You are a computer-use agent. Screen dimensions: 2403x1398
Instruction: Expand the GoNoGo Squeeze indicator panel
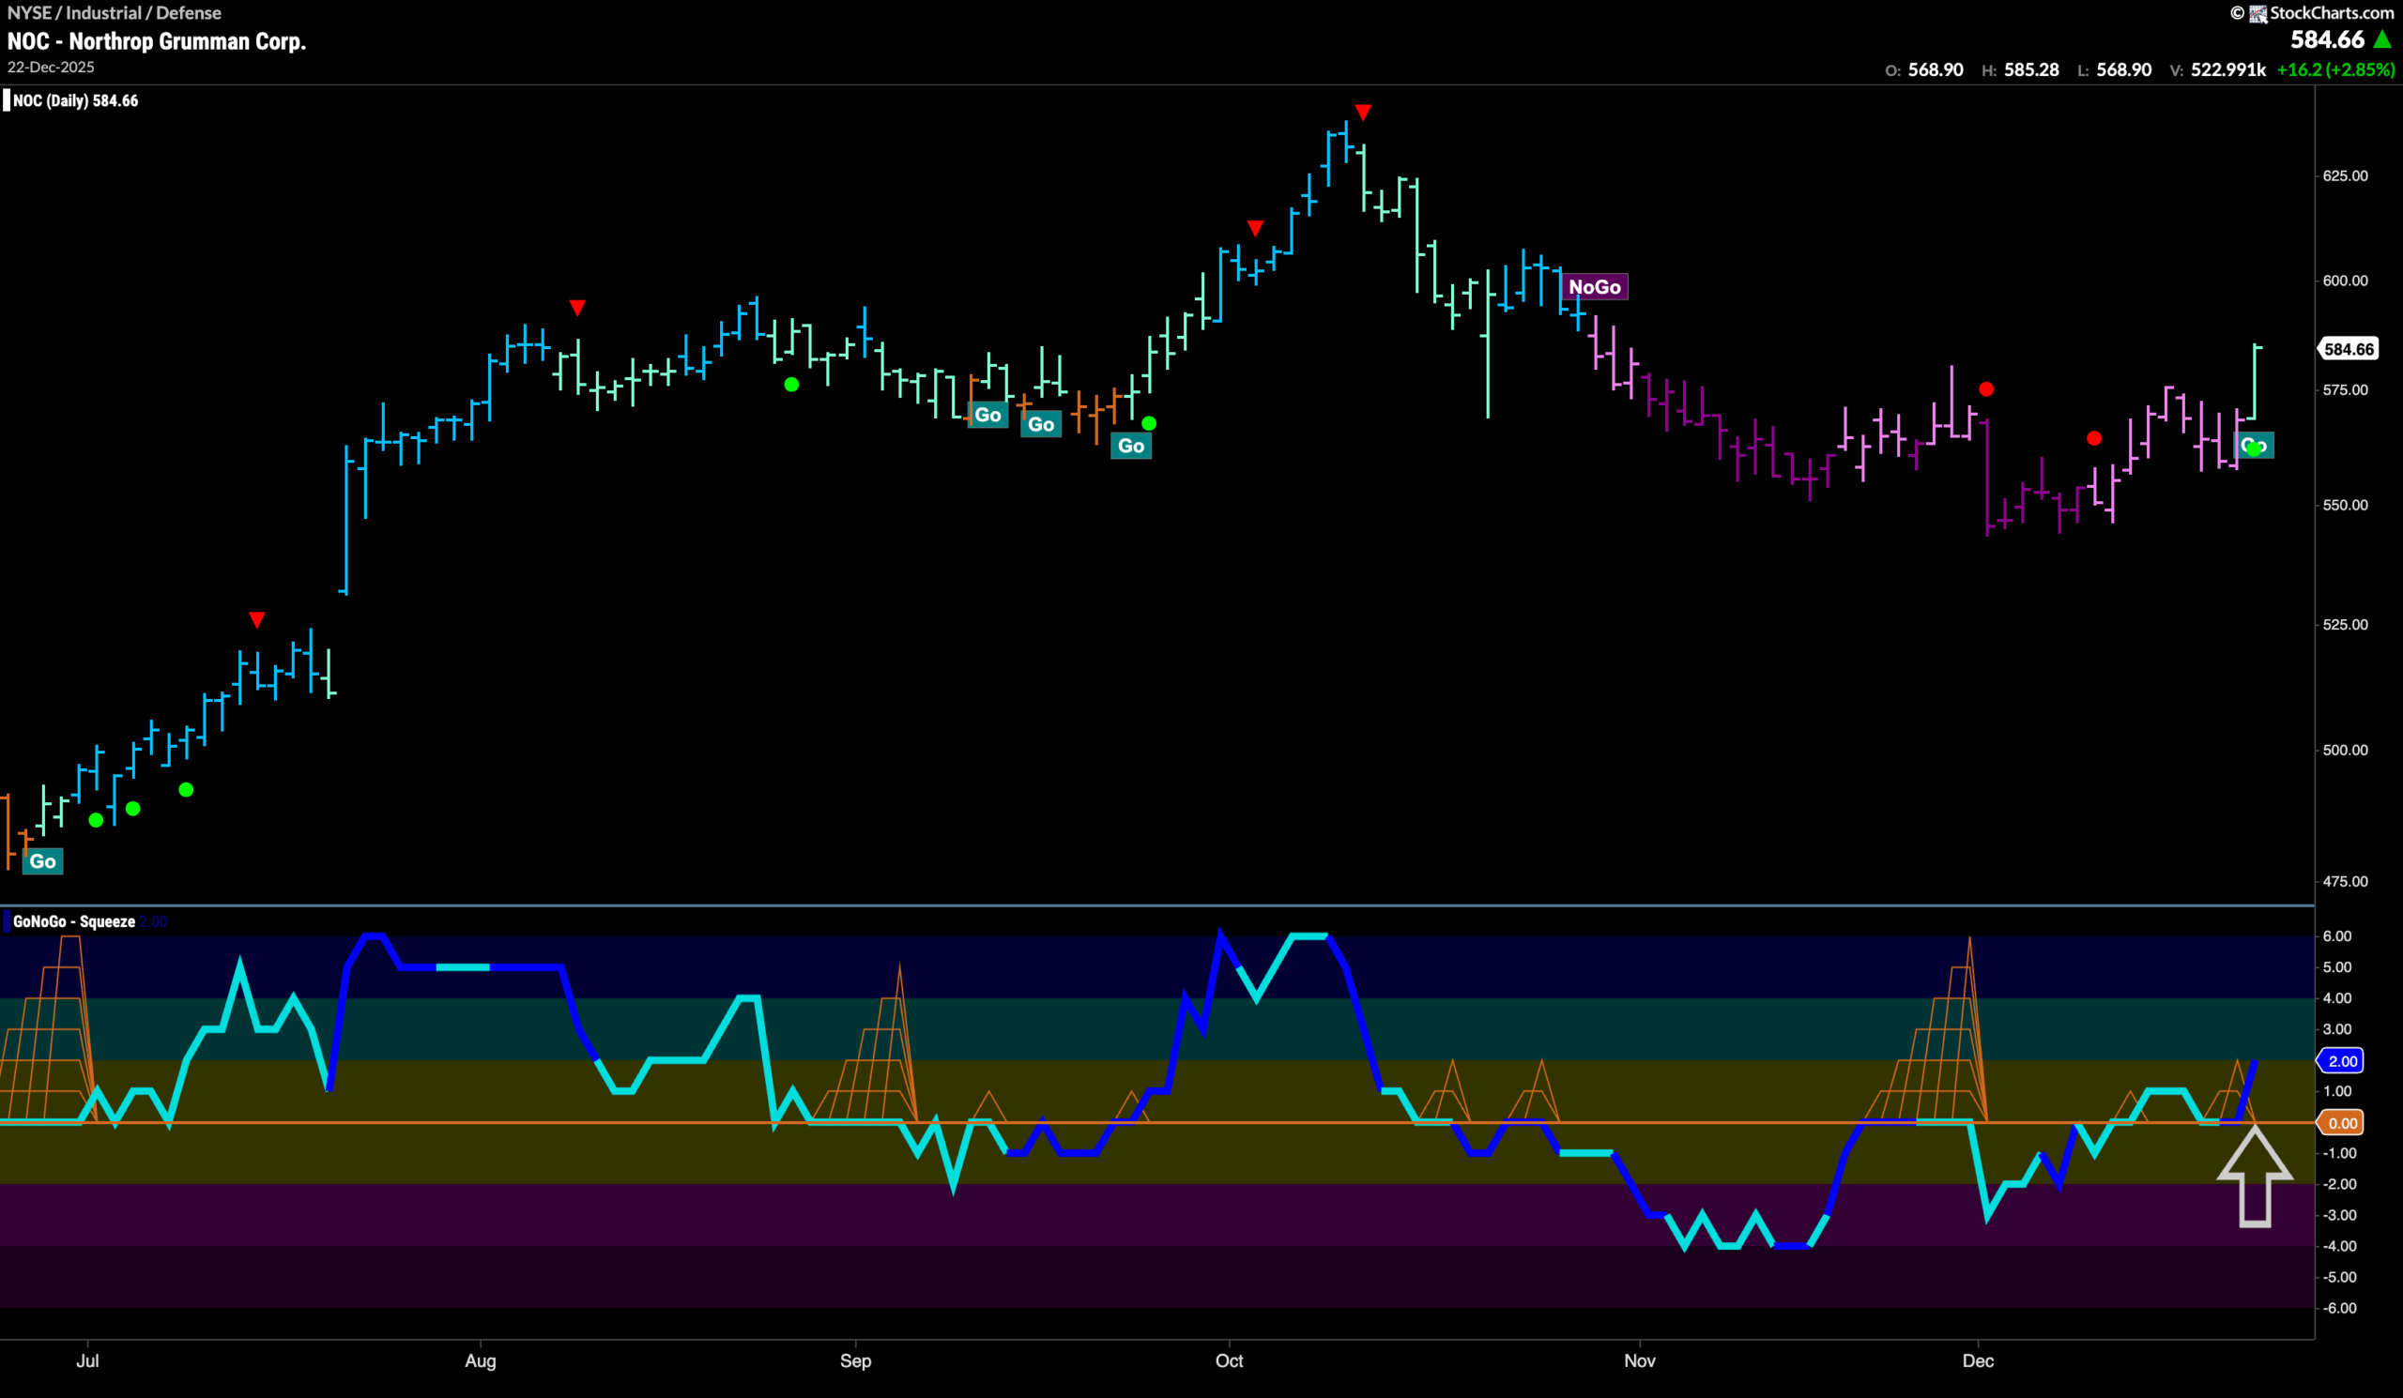(71, 921)
